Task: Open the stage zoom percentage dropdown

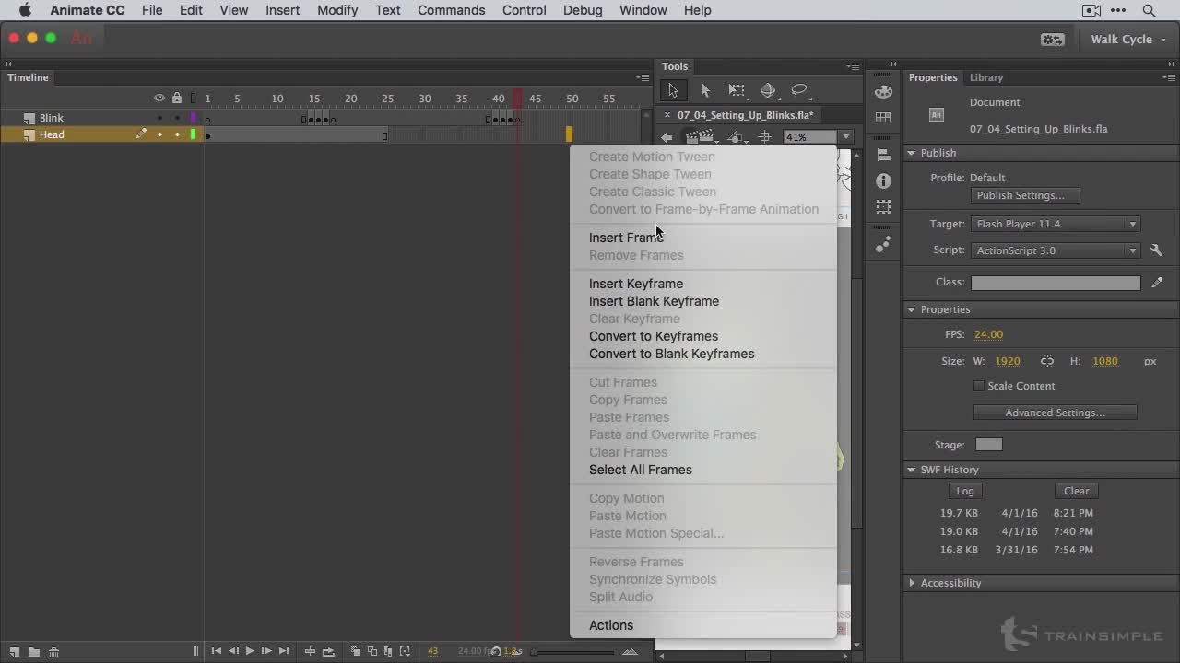Action: point(845,137)
